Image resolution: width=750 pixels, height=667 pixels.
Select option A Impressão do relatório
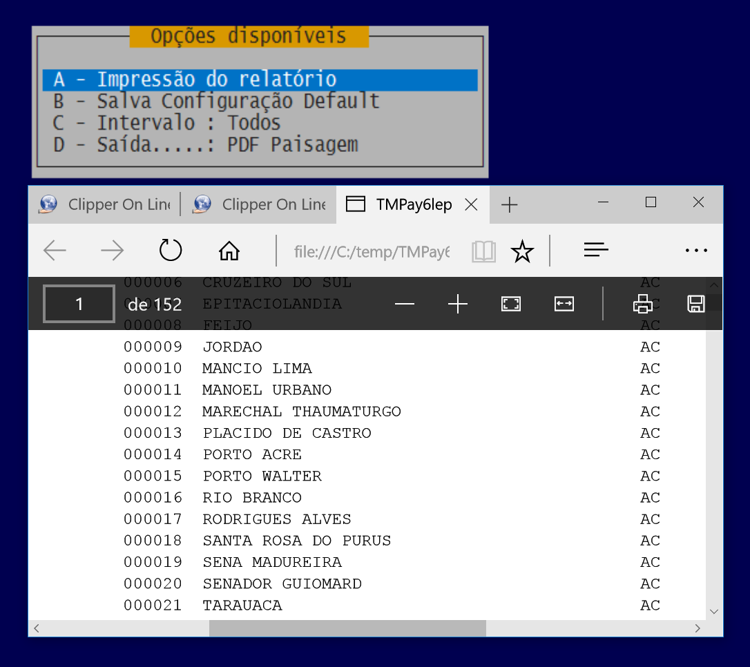click(x=260, y=79)
